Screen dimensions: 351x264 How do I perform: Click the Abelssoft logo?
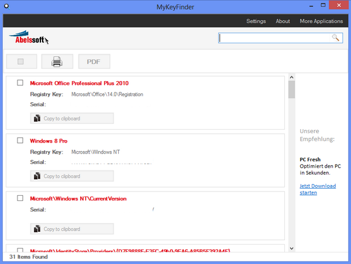[x=29, y=37]
